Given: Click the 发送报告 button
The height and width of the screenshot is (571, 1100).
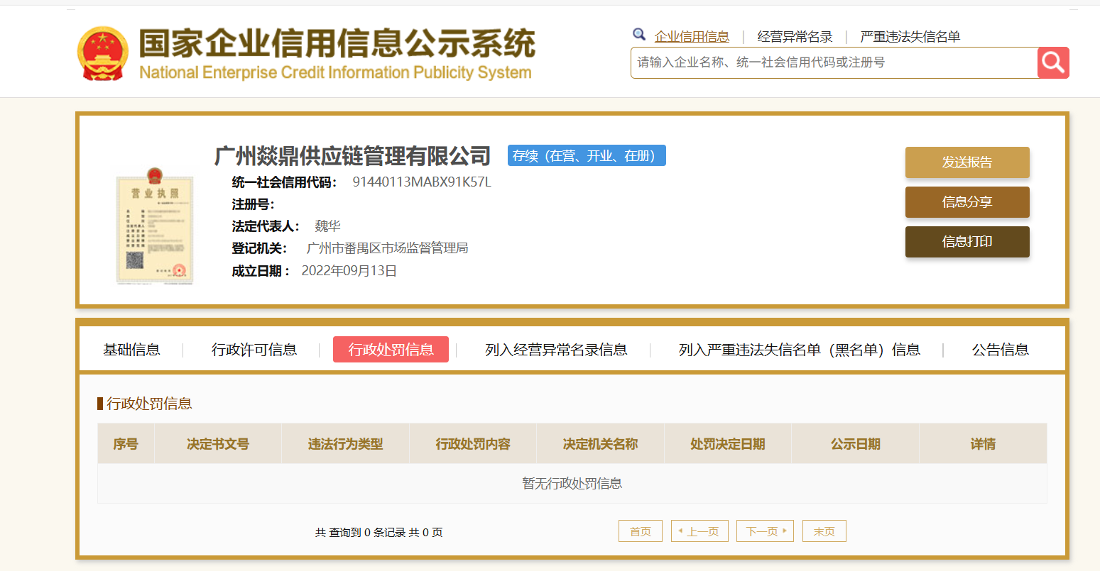Looking at the screenshot, I should pyautogui.click(x=967, y=162).
